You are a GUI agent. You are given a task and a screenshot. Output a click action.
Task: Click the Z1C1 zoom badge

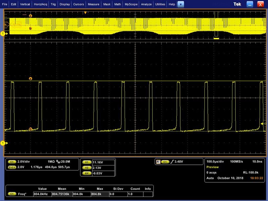click(x=12, y=167)
